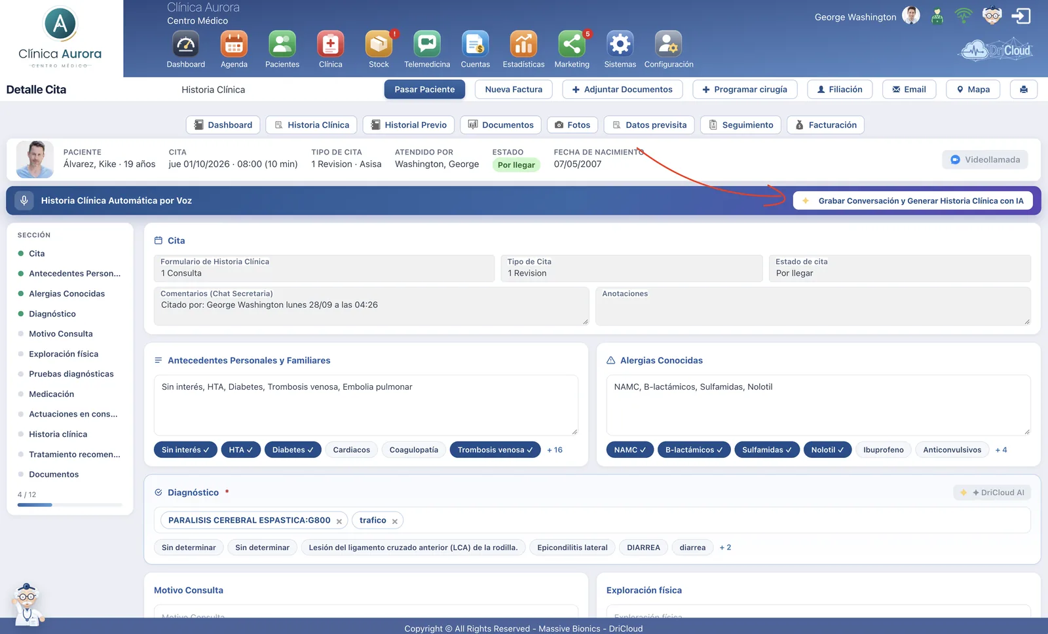The width and height of the screenshot is (1048, 634).
Task: Click the microphone icon in voice banner
Action: [x=24, y=200]
